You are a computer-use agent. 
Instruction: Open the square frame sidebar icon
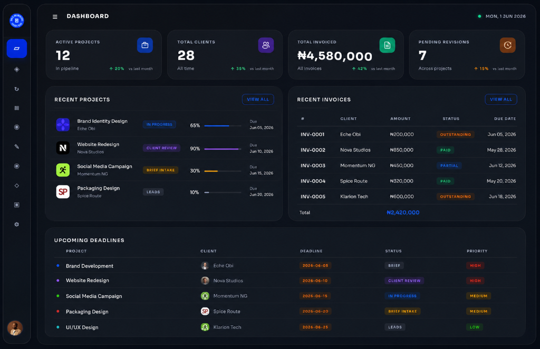(x=16, y=205)
